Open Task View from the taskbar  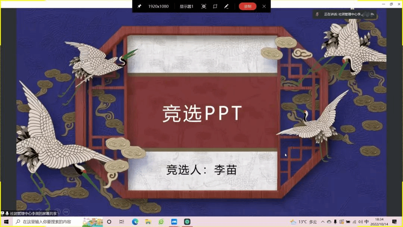point(122,222)
